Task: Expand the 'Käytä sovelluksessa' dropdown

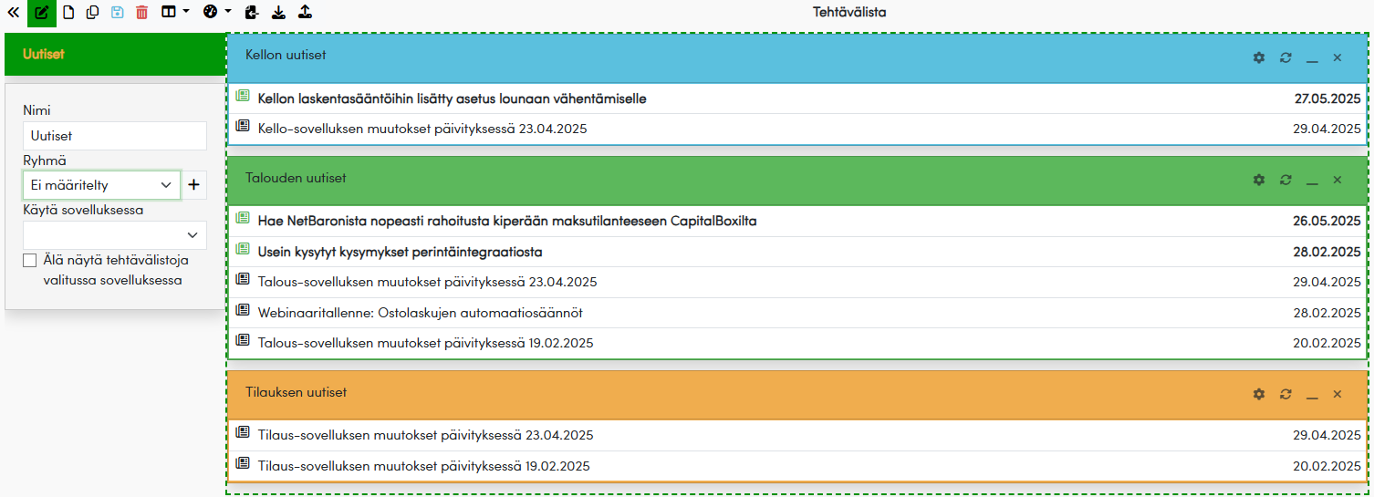Action: tap(115, 235)
